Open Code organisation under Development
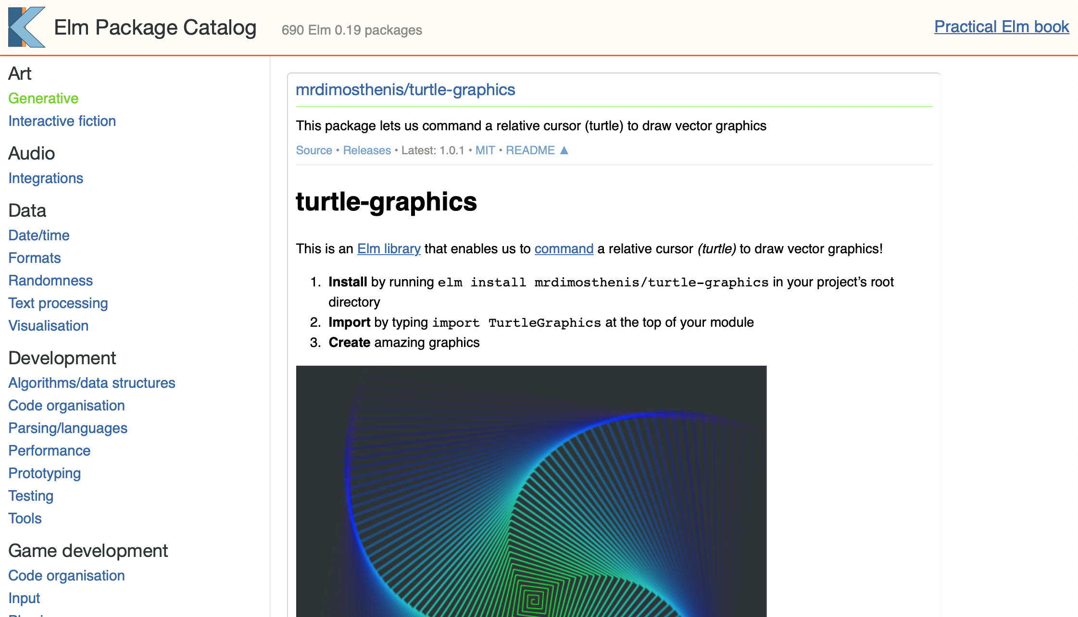1078x617 pixels. [66, 406]
